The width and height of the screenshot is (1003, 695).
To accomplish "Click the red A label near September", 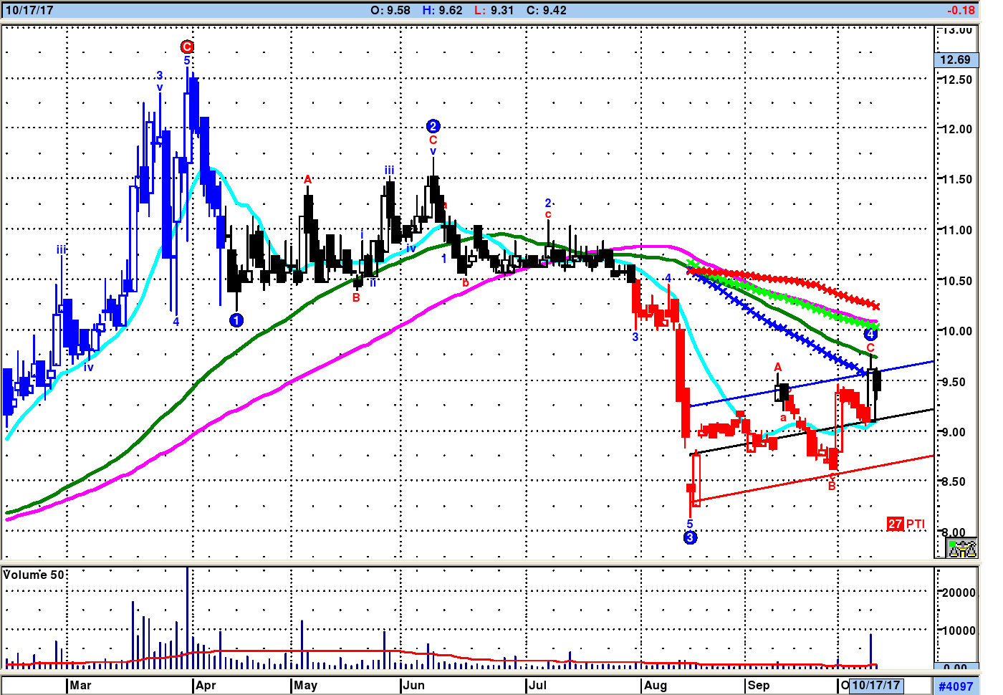I will tap(778, 368).
